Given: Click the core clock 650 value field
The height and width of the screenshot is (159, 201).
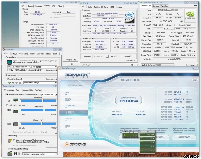Looking at the screenshot, I should [x=9, y=101].
